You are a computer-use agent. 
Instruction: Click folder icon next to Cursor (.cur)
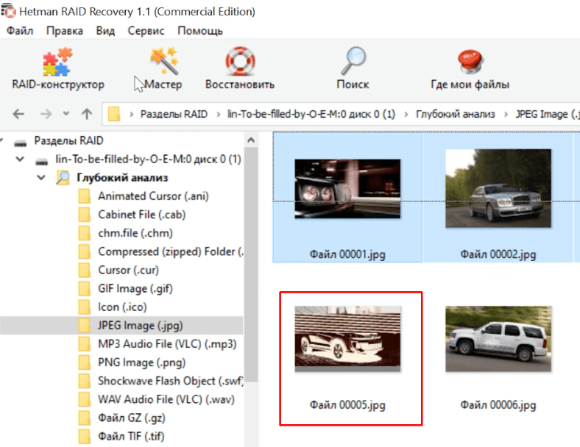[85, 270]
